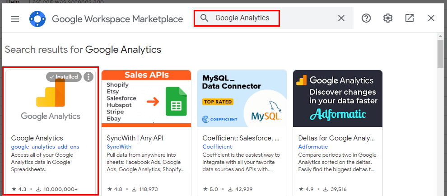
Task: Click the 4.9 star rating
Action: click(x=306, y=189)
